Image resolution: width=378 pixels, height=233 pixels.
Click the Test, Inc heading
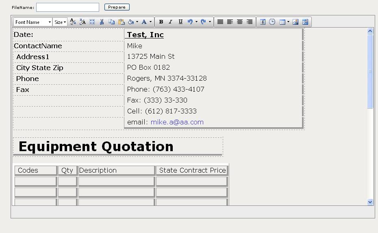146,35
